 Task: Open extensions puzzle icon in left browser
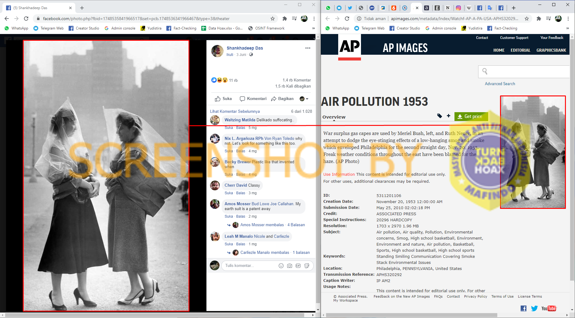point(284,19)
